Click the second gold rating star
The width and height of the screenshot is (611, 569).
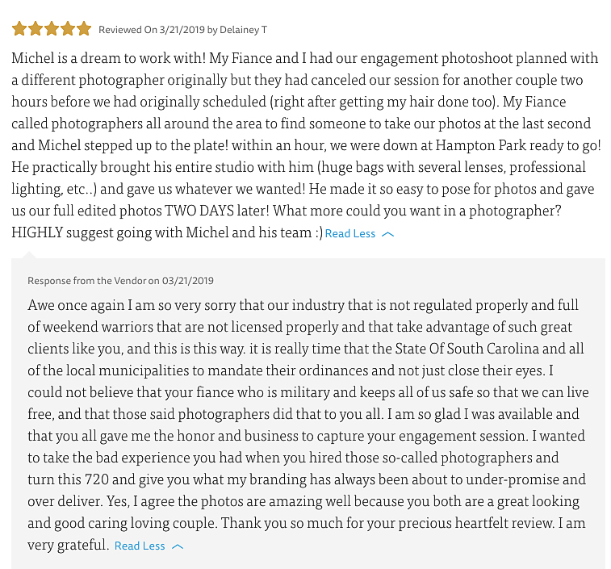tap(36, 29)
